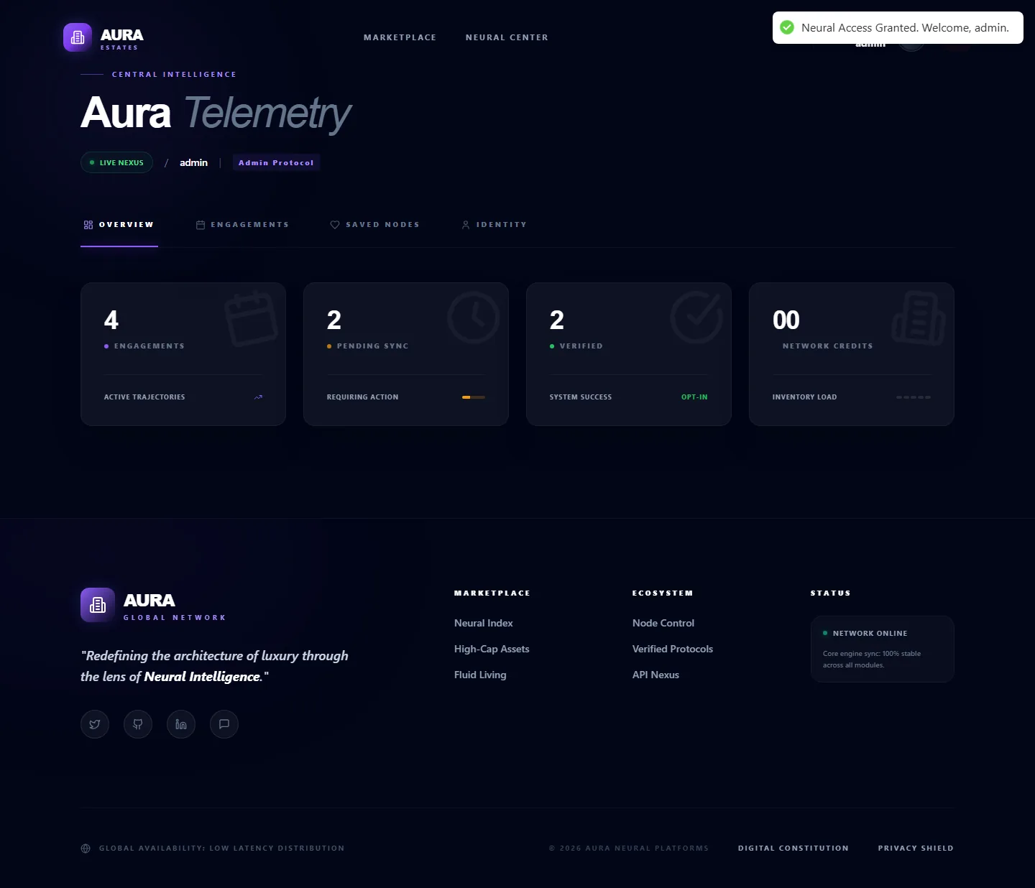Click the Live Nexus status badge

coord(116,162)
